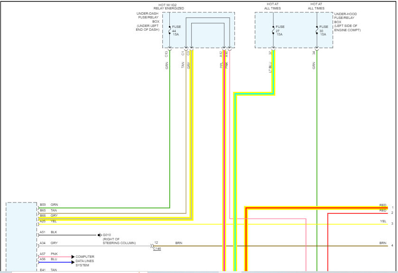Viewport: 398px width, 273px height.
Task: Click the G010 ground symbol
Action: pyautogui.click(x=100, y=235)
